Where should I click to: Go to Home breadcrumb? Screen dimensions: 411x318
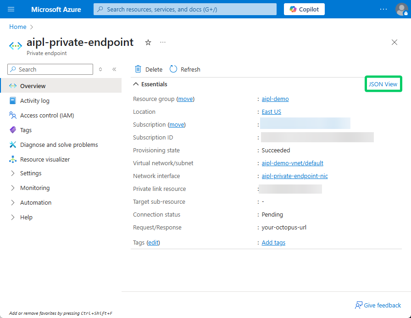pos(18,27)
